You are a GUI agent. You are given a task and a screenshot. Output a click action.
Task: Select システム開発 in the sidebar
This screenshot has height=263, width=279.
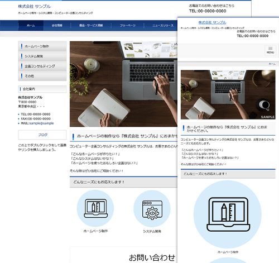pyautogui.click(x=42, y=56)
